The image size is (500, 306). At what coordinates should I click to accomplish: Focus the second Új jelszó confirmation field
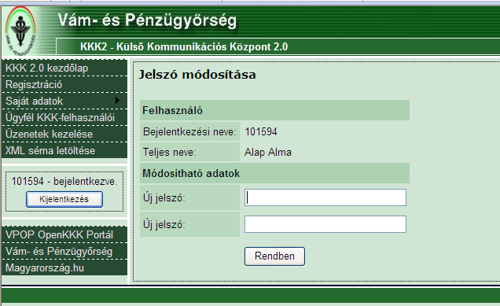[325, 224]
